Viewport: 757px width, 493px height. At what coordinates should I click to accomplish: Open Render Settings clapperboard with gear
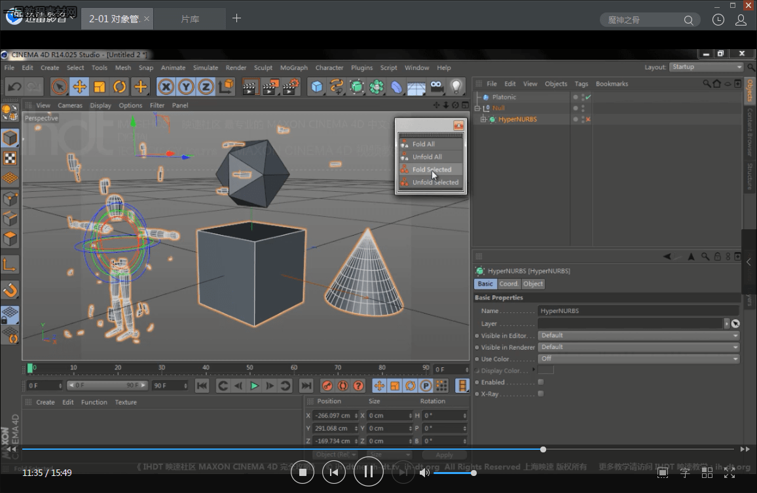coord(291,87)
